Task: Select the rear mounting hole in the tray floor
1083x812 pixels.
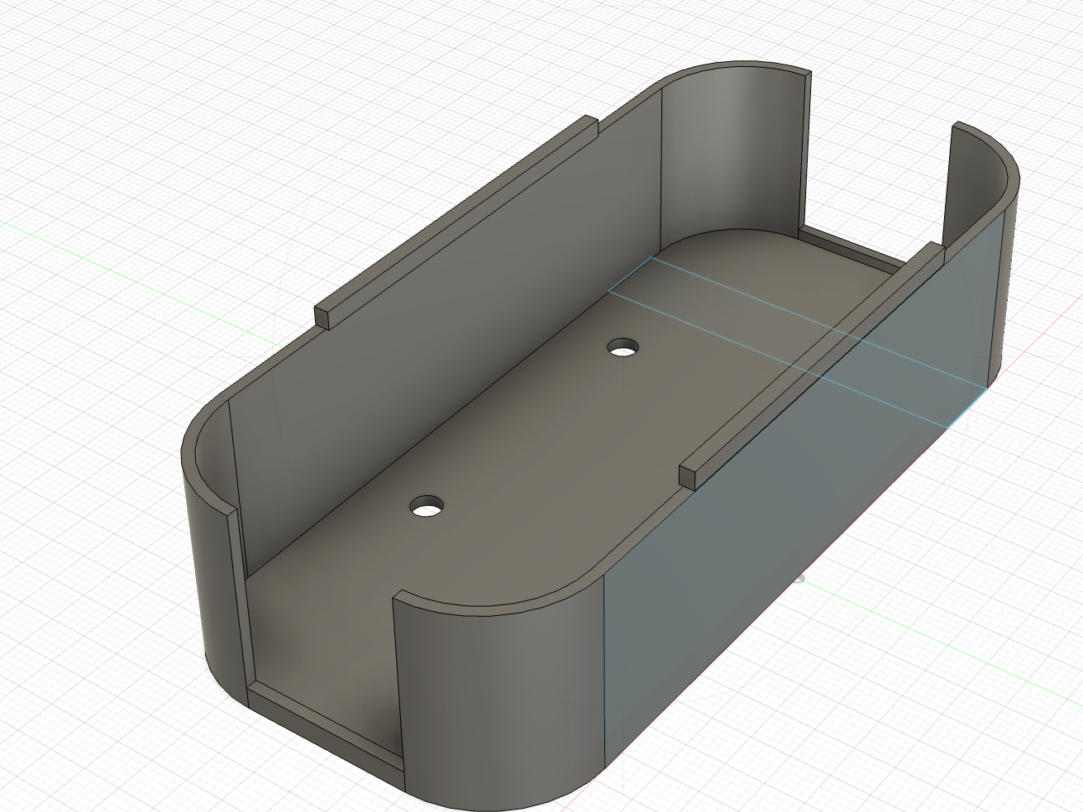Action: [624, 347]
